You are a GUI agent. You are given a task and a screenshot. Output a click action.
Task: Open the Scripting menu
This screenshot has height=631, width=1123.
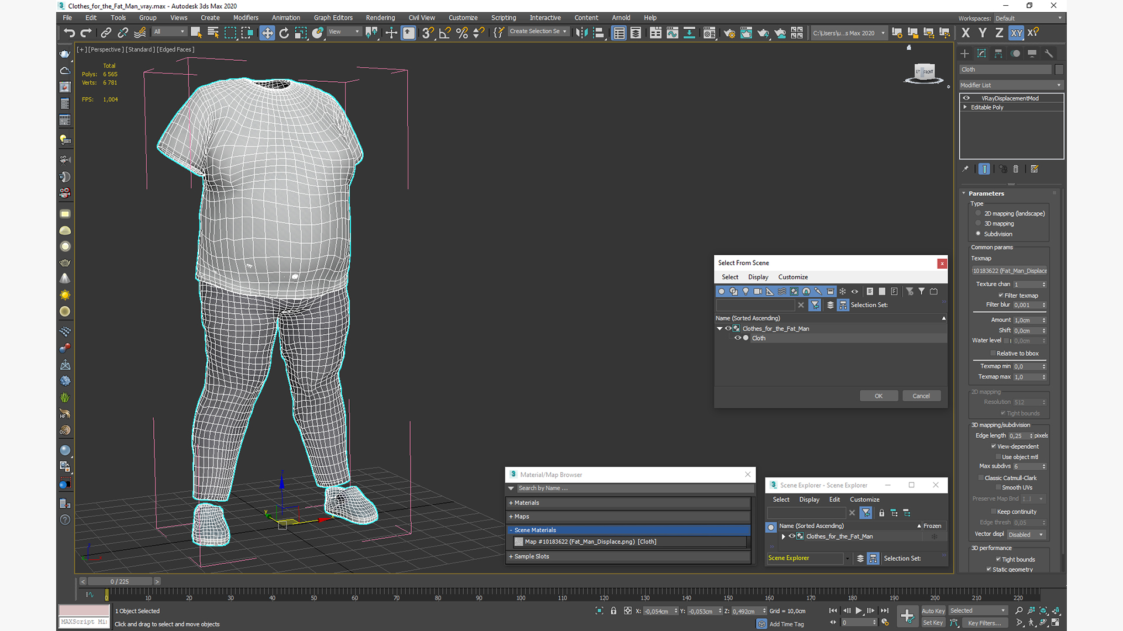[503, 18]
